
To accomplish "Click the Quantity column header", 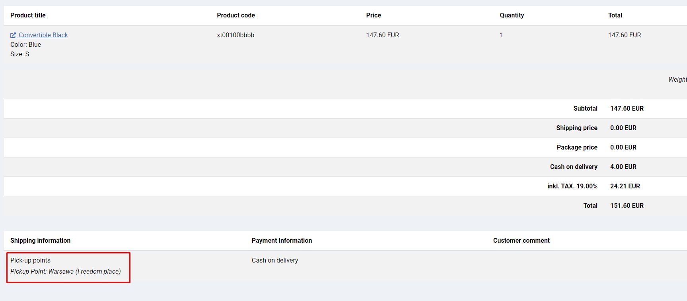I will pos(512,15).
